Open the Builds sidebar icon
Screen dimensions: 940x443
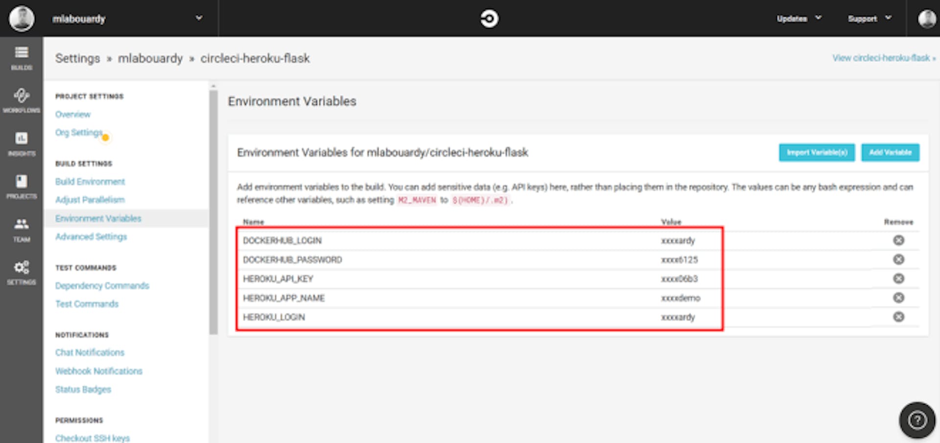click(22, 58)
